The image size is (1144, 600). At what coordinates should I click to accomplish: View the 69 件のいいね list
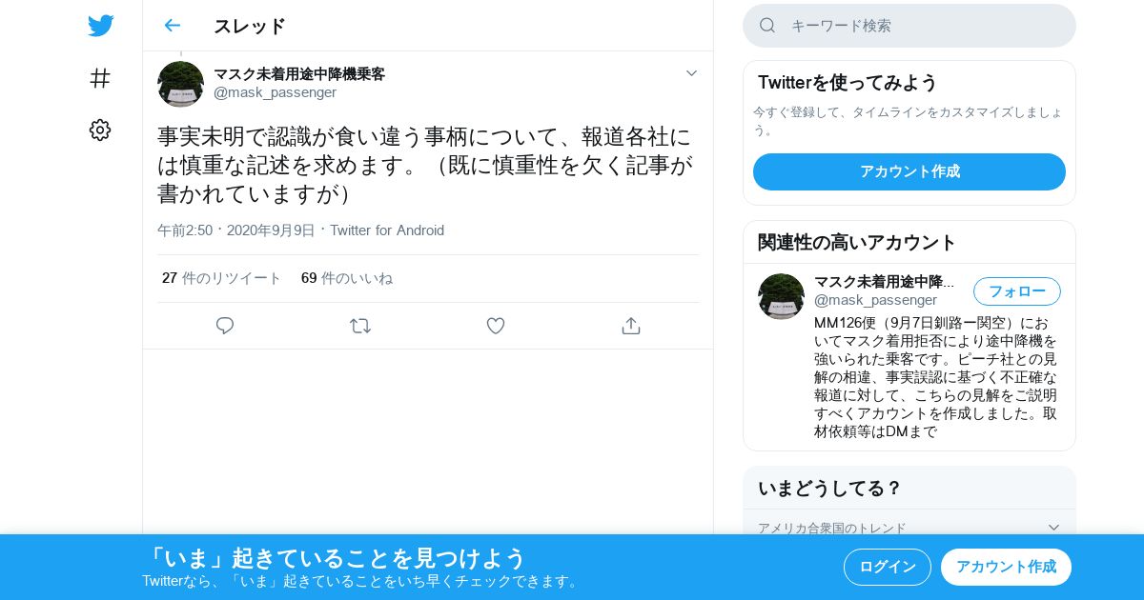(x=347, y=278)
